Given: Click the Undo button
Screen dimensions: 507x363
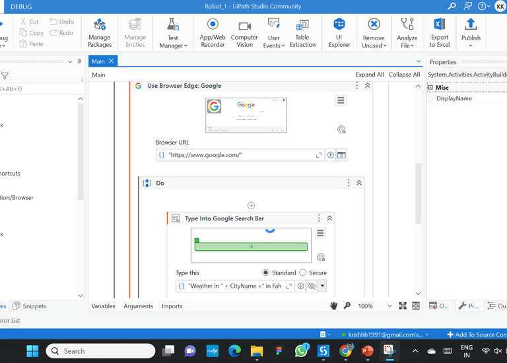Looking at the screenshot, I should (x=62, y=22).
